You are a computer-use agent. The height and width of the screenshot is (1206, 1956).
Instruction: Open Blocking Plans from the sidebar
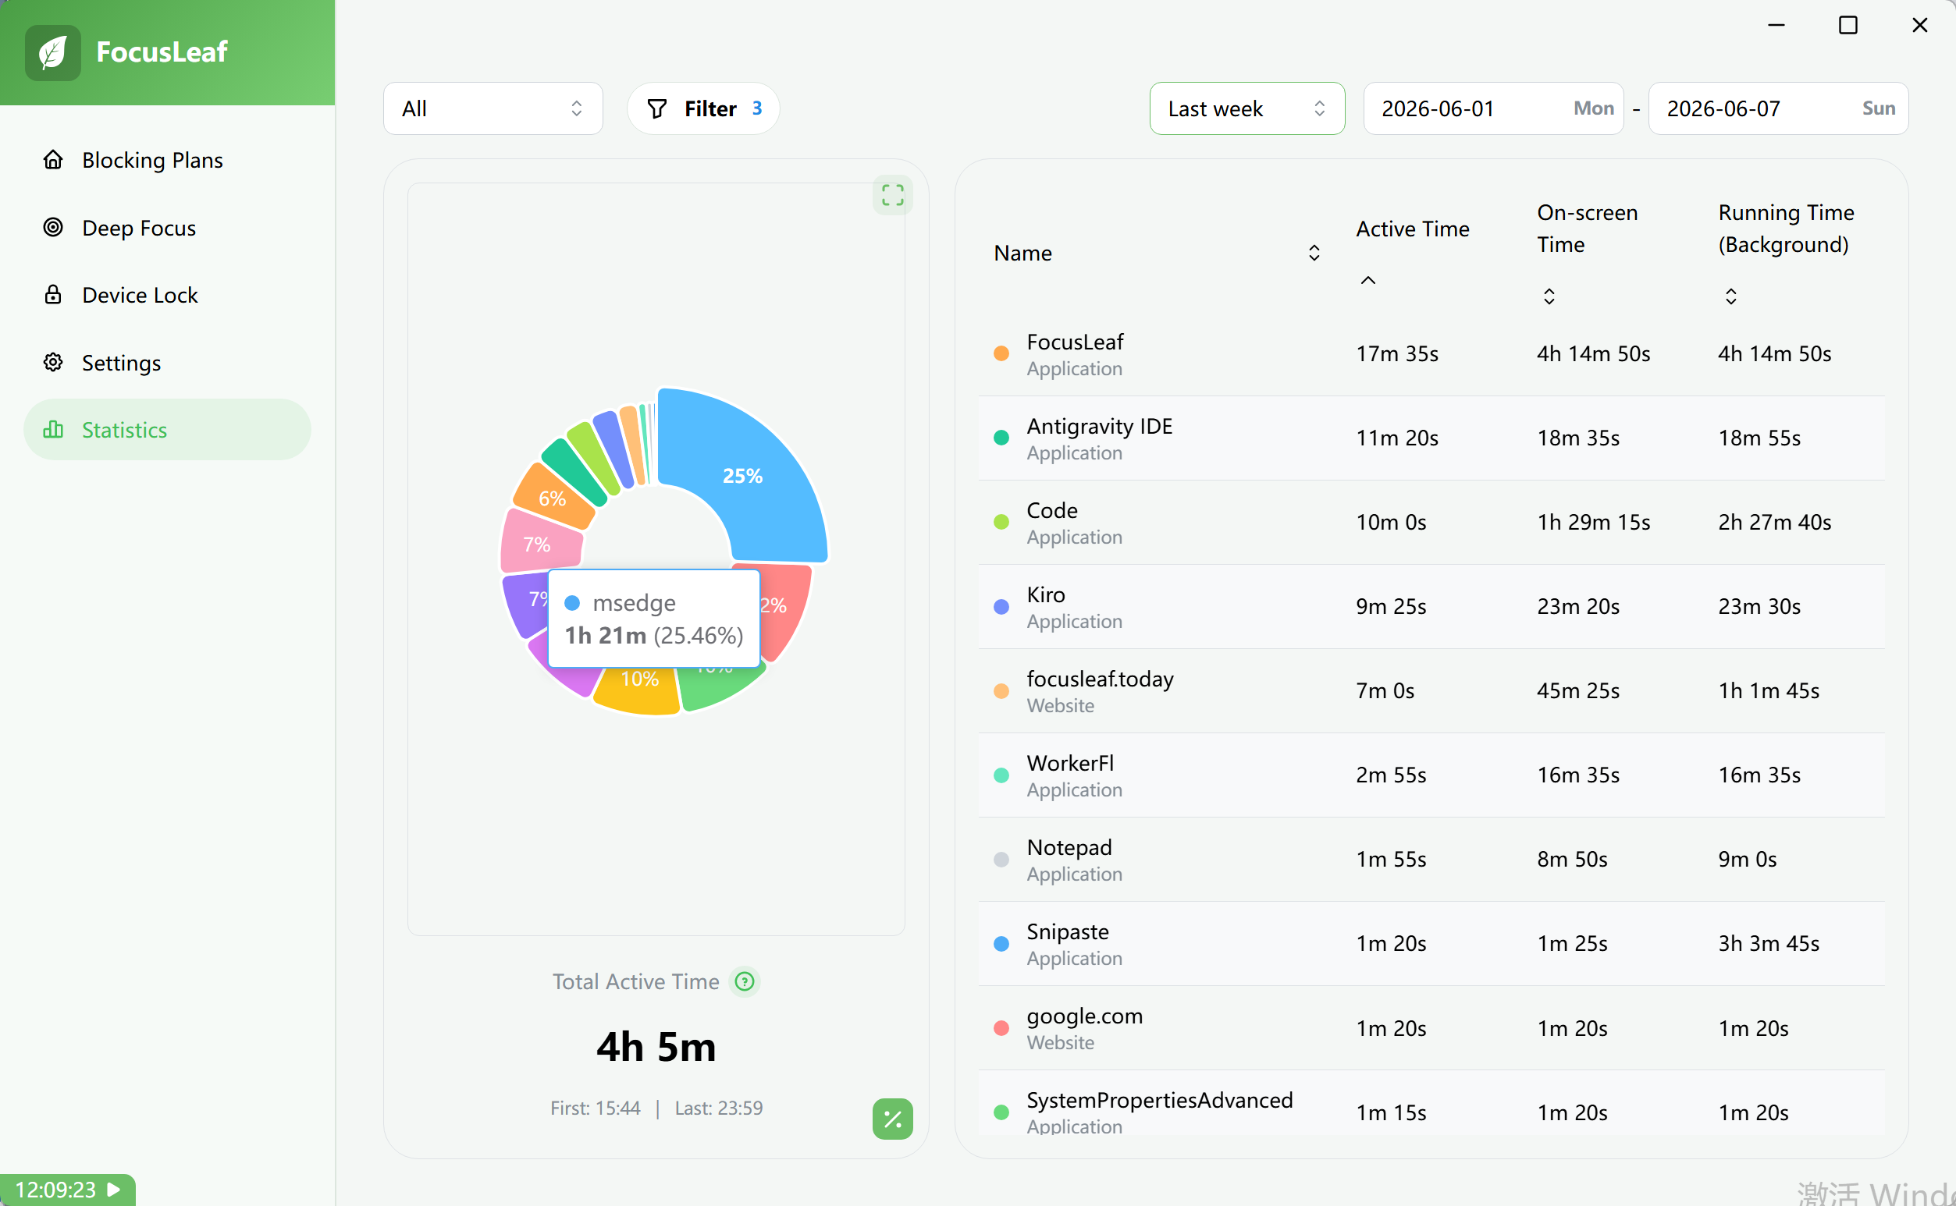click(x=167, y=161)
